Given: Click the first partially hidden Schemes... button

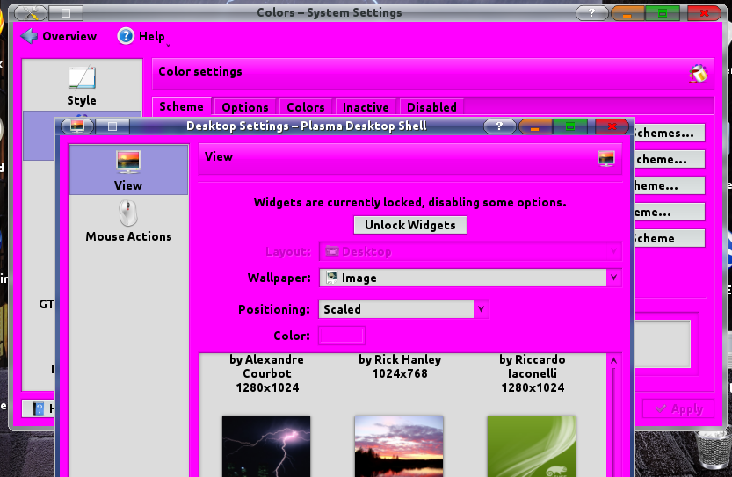Looking at the screenshot, I should pos(669,133).
